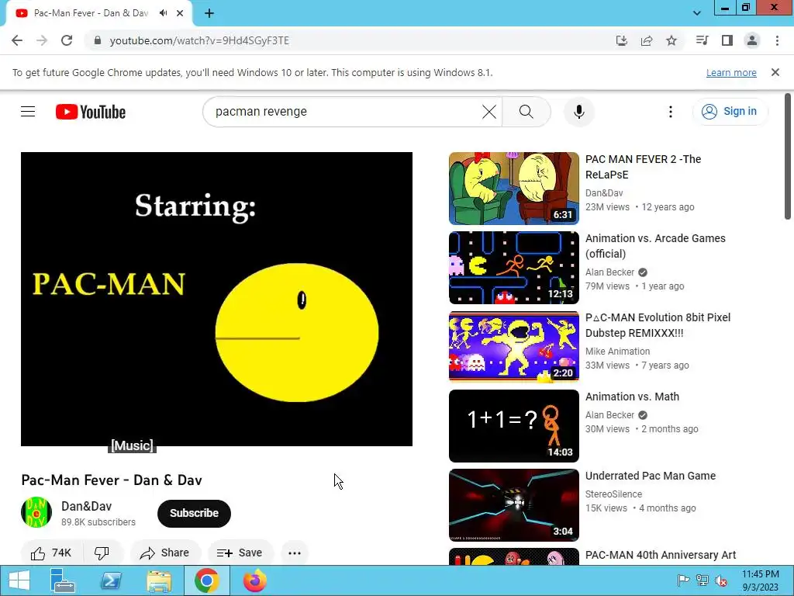794x596 pixels.
Task: Share this page from the address bar
Action: click(647, 40)
